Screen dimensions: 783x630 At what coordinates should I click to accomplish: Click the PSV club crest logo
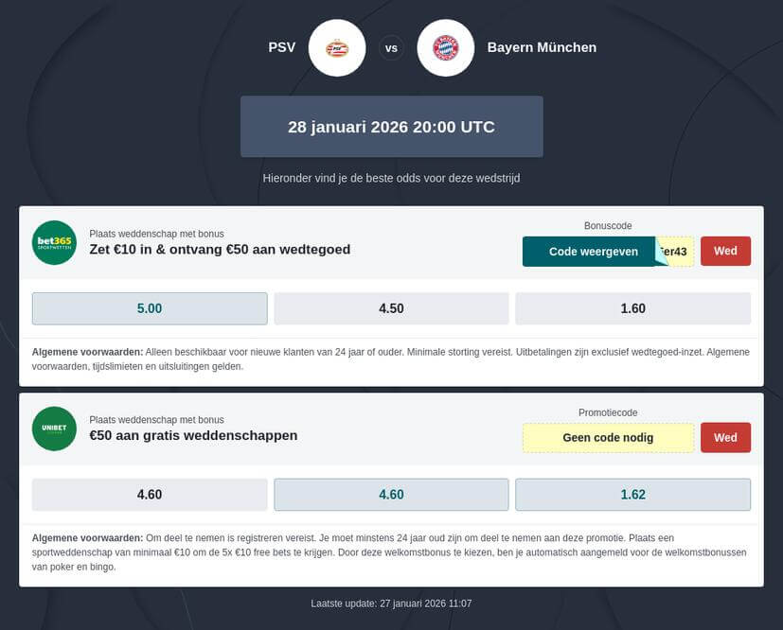point(336,47)
